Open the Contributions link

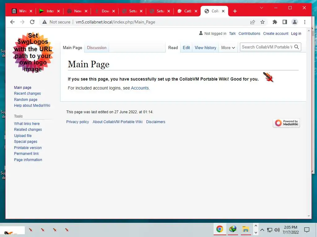tap(249, 34)
